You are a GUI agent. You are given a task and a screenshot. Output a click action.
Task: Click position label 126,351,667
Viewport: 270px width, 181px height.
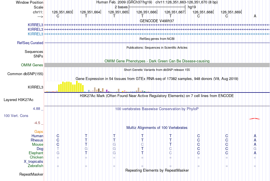[x=175, y=12]
